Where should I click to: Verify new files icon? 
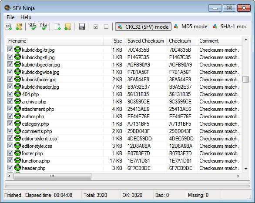[x=44, y=27]
